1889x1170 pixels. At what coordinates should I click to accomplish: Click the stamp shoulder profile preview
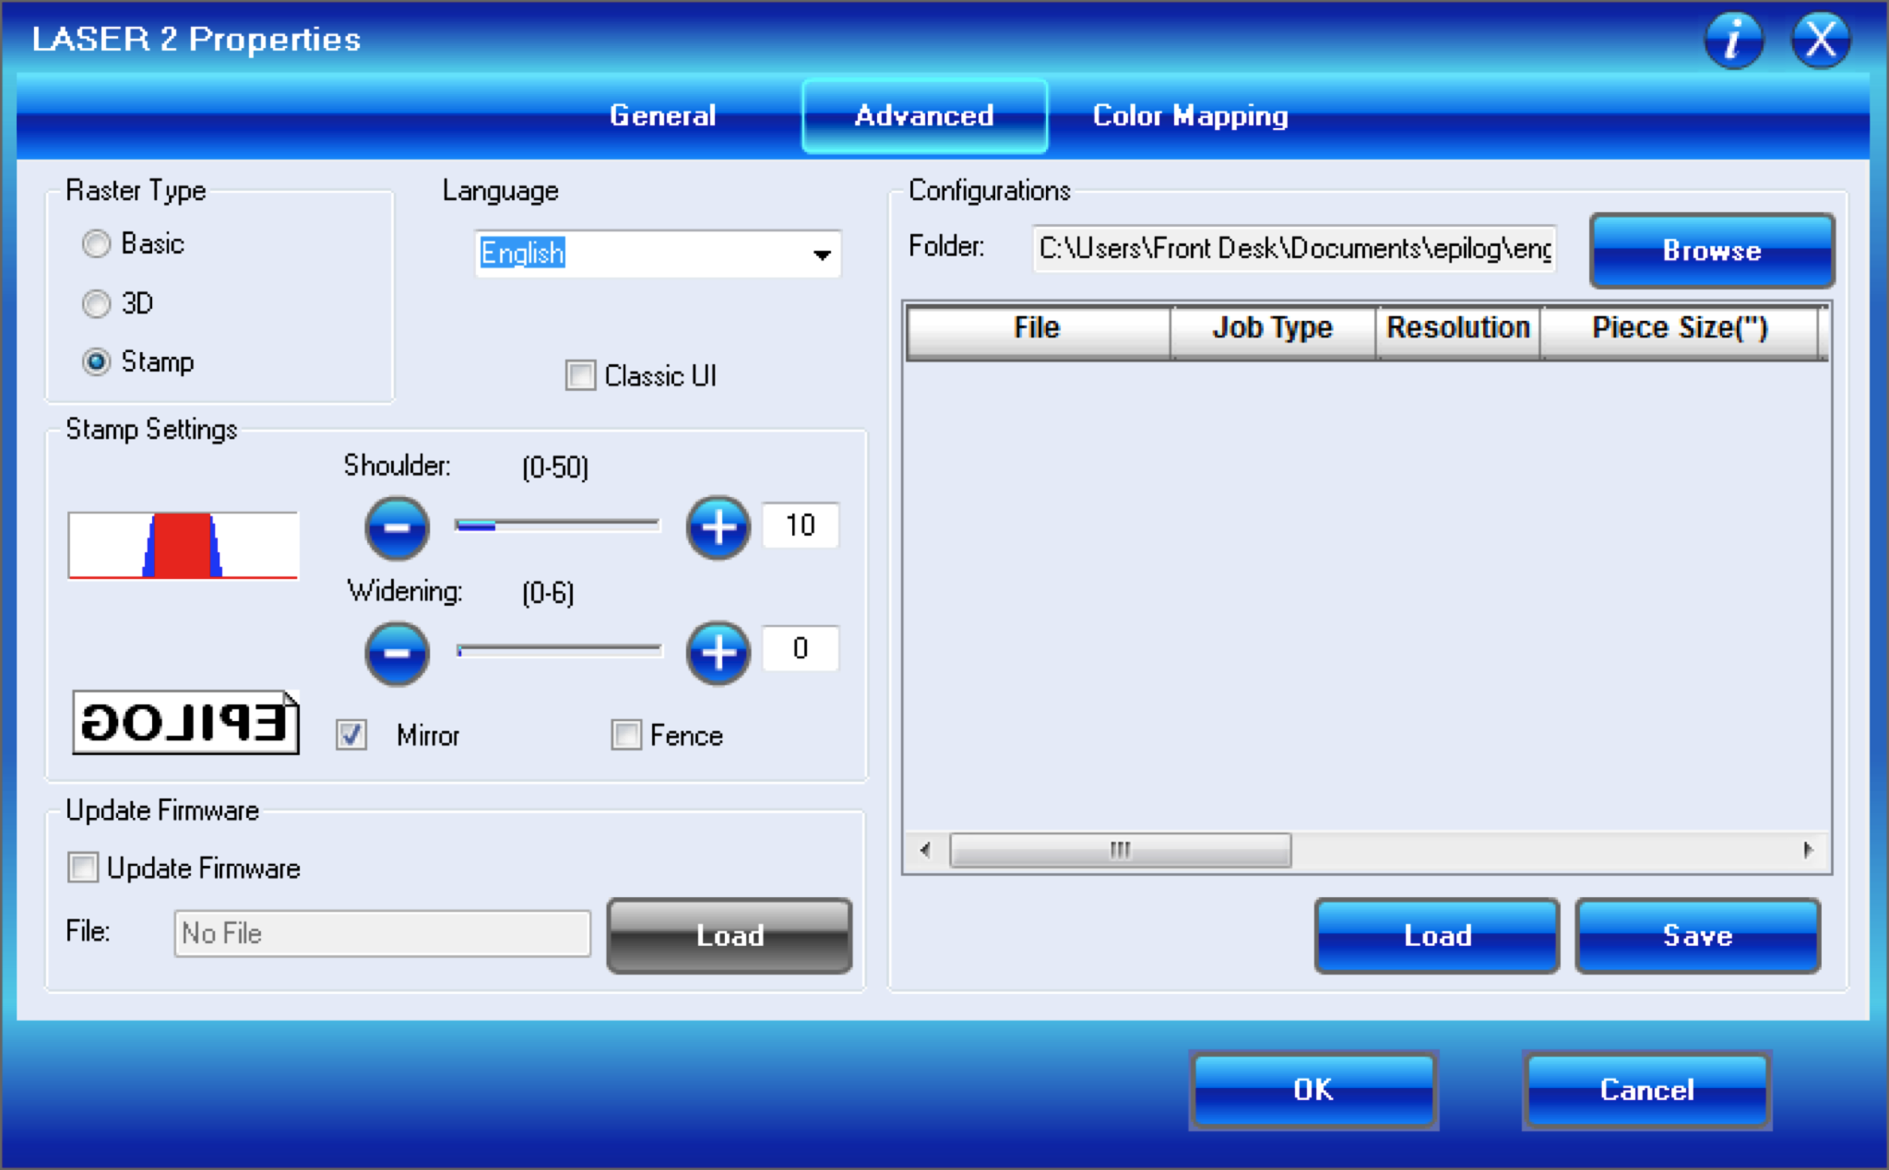pyautogui.click(x=184, y=545)
